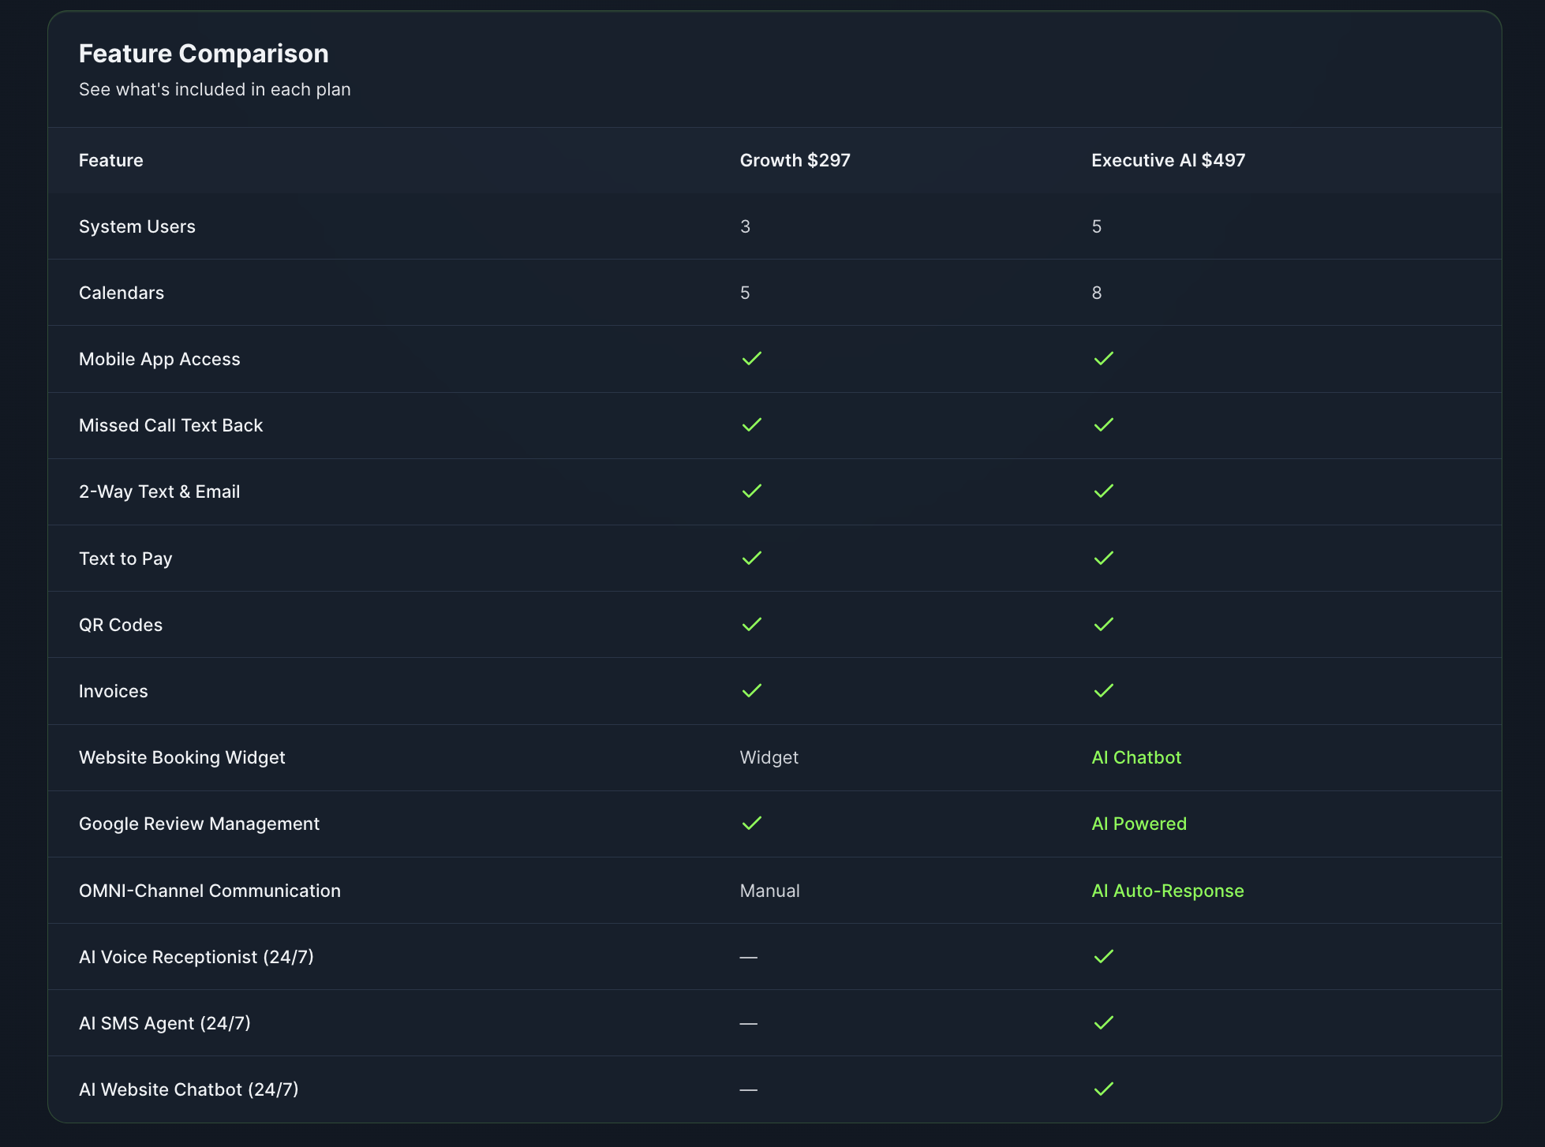
Task: Click the Feature column header
Action: [111, 160]
